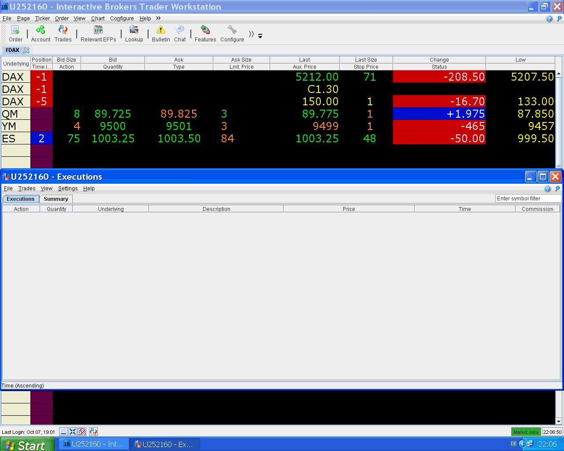This screenshot has width=564, height=451.
Task: Click the ES position cell showing 2
Action: coord(41,138)
